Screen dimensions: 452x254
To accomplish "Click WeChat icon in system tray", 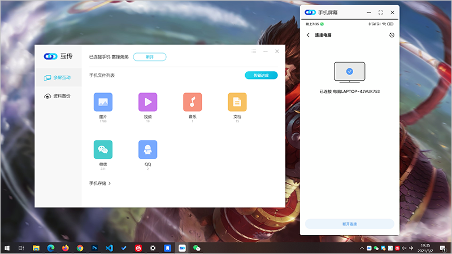I will click(376, 248).
